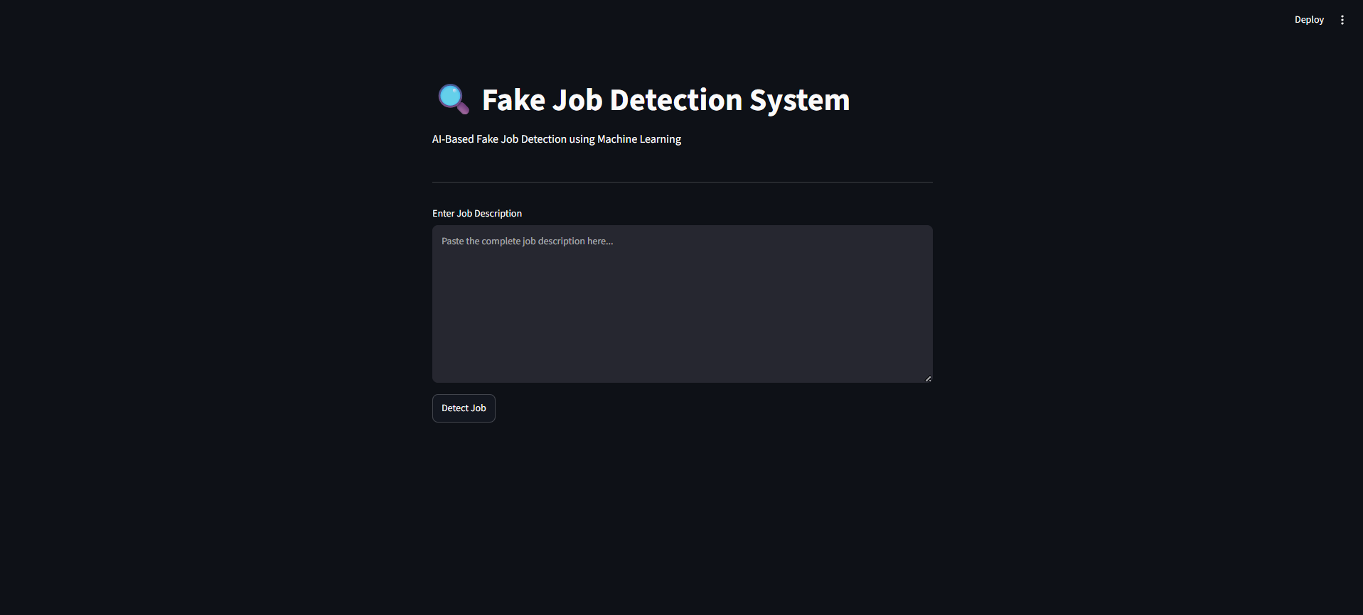Click 'Machine Learning' in the subtitle text

coord(639,139)
